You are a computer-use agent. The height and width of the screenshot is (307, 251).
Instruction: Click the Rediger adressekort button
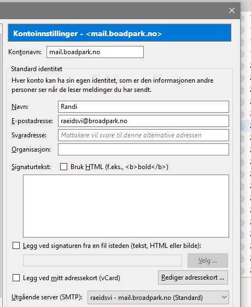pos(193,277)
